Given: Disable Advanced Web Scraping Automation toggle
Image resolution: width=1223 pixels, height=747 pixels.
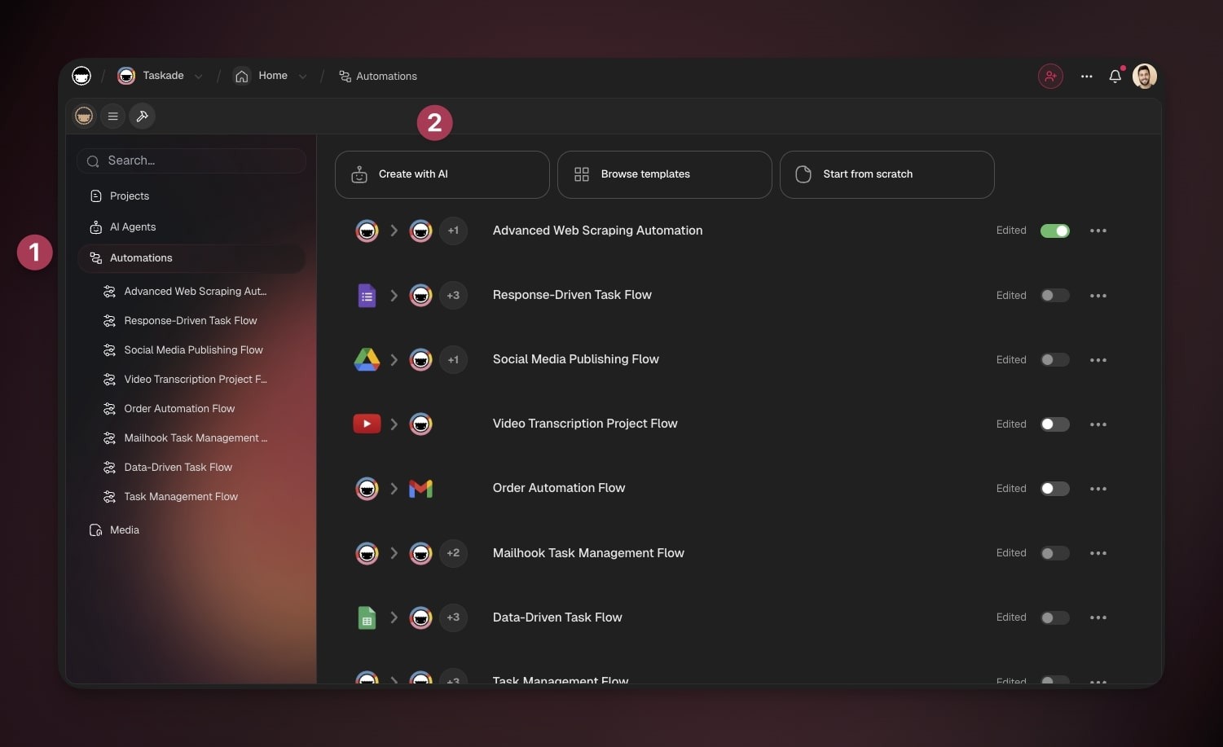Looking at the screenshot, I should pyautogui.click(x=1054, y=231).
